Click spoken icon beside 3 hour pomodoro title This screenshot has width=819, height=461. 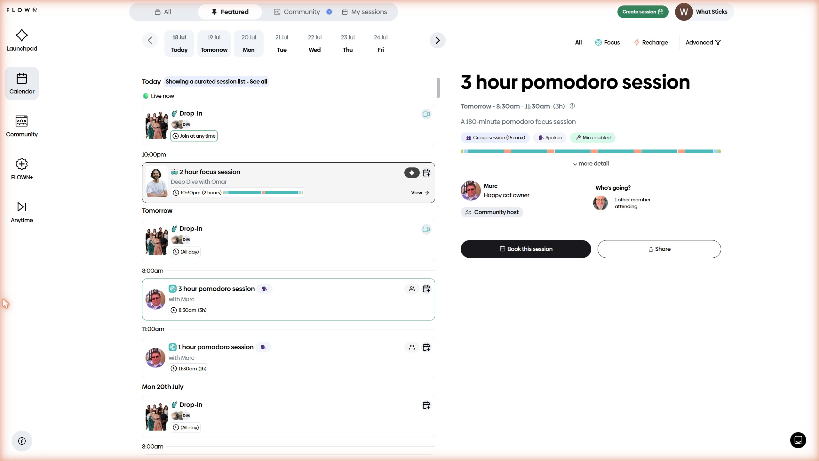coord(265,289)
